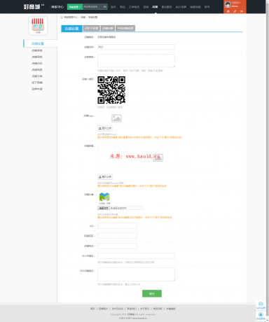Image resolution: width=269 pixels, height=322 pixels.
Task: Click the lowest floating icon at bottom right
Action: tap(261, 316)
